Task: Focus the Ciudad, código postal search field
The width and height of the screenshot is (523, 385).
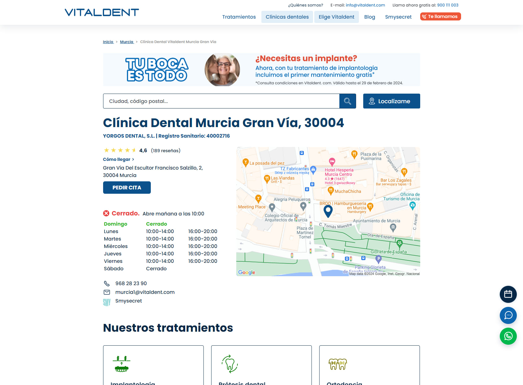Action: pyautogui.click(x=221, y=101)
